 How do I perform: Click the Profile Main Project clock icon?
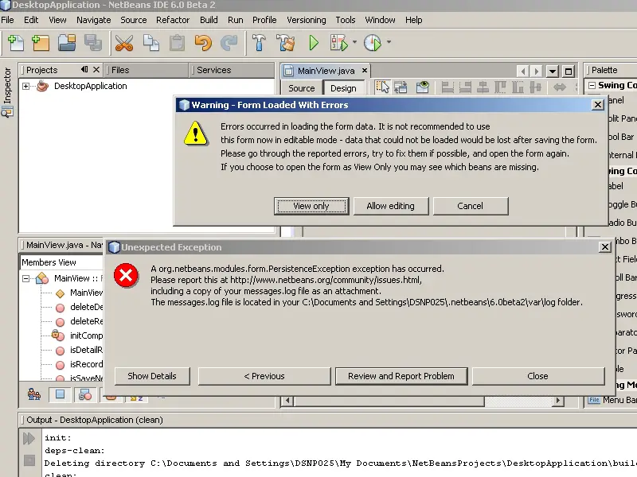373,43
